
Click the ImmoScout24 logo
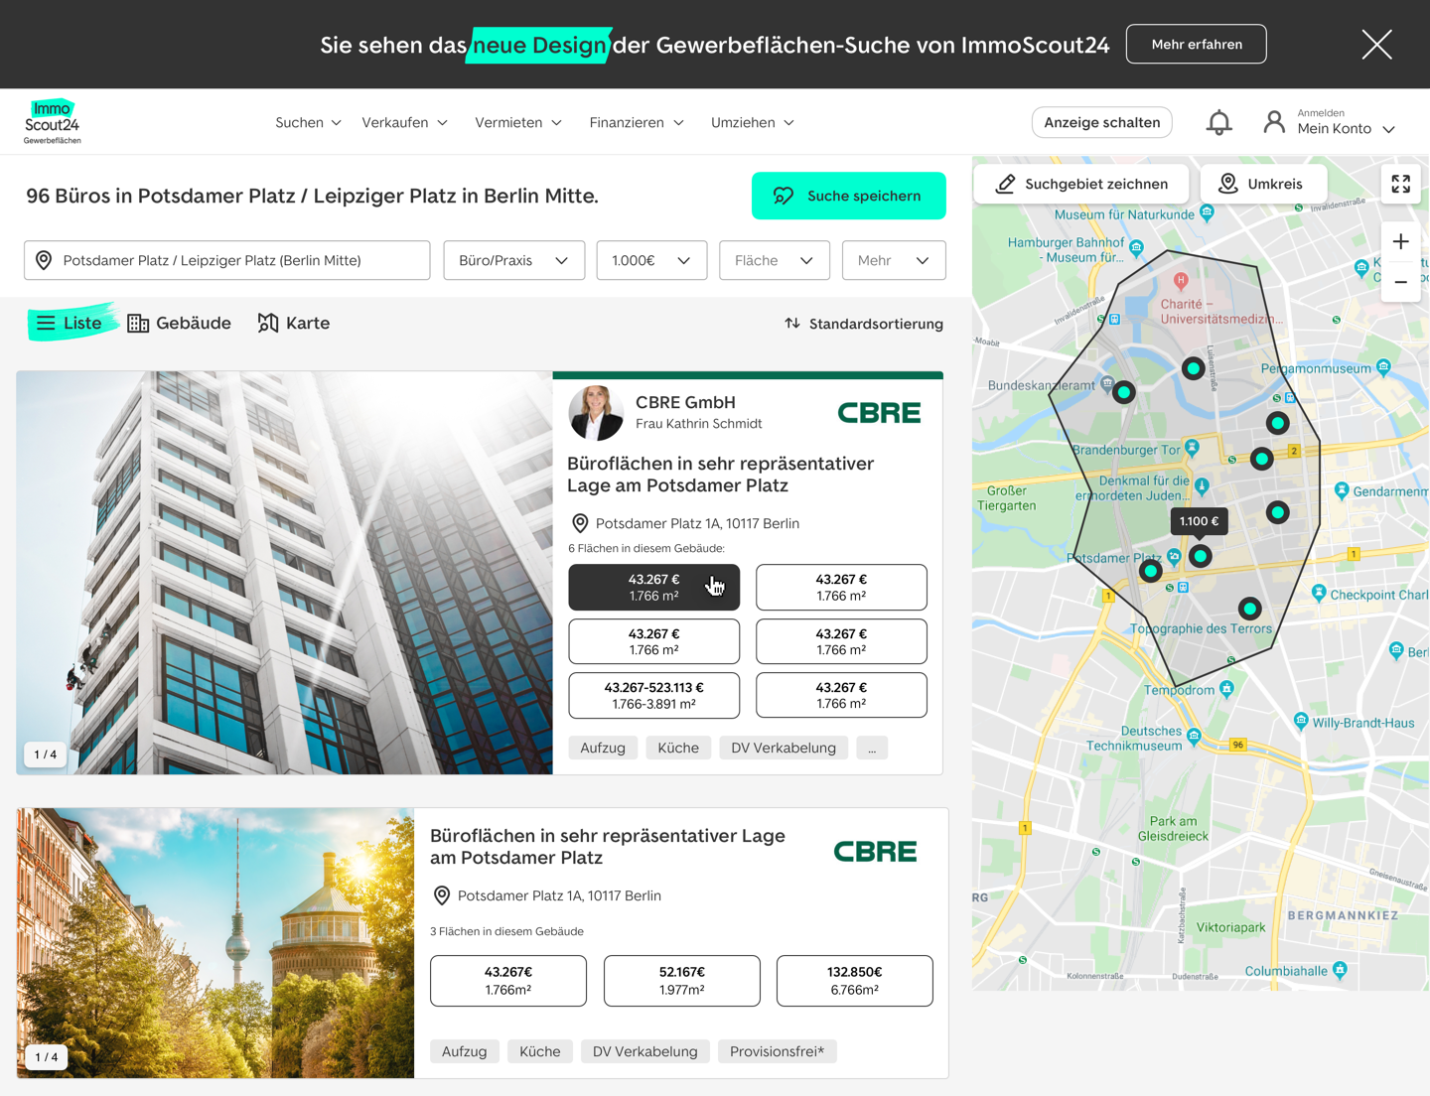coord(53,122)
